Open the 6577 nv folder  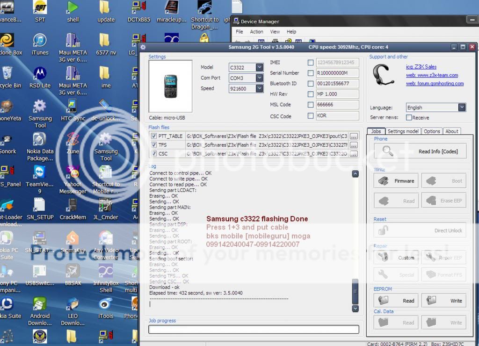click(106, 44)
